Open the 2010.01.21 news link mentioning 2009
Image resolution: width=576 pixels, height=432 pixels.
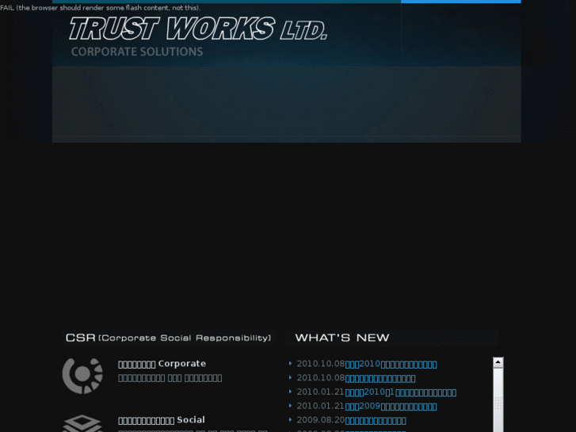tap(391, 407)
